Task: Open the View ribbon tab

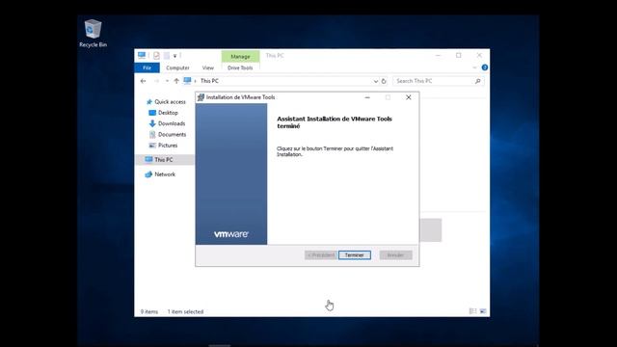Action: [x=208, y=67]
